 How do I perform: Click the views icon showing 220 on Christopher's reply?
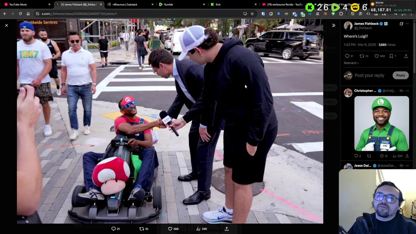tap(395, 156)
